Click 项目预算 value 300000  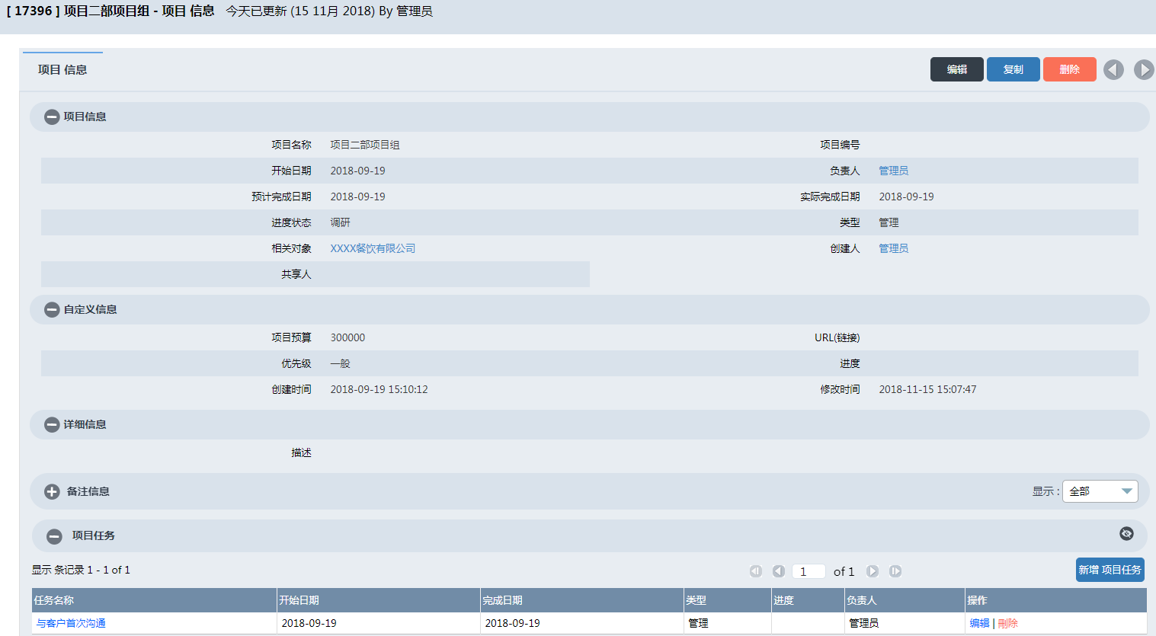click(x=347, y=337)
